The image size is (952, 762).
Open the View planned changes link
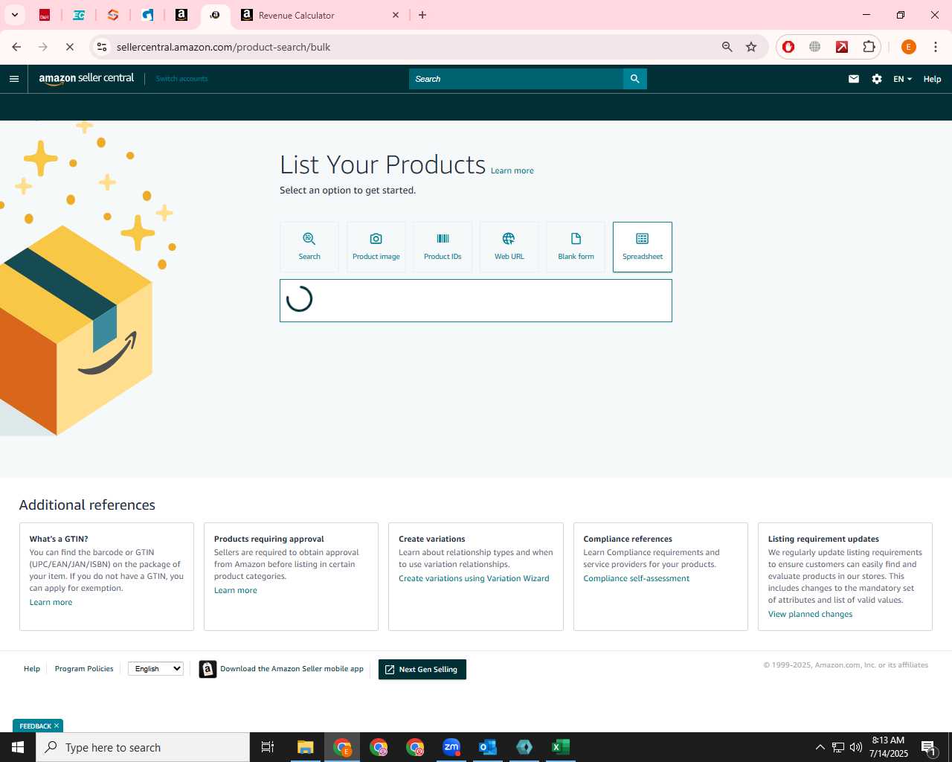pyautogui.click(x=810, y=614)
